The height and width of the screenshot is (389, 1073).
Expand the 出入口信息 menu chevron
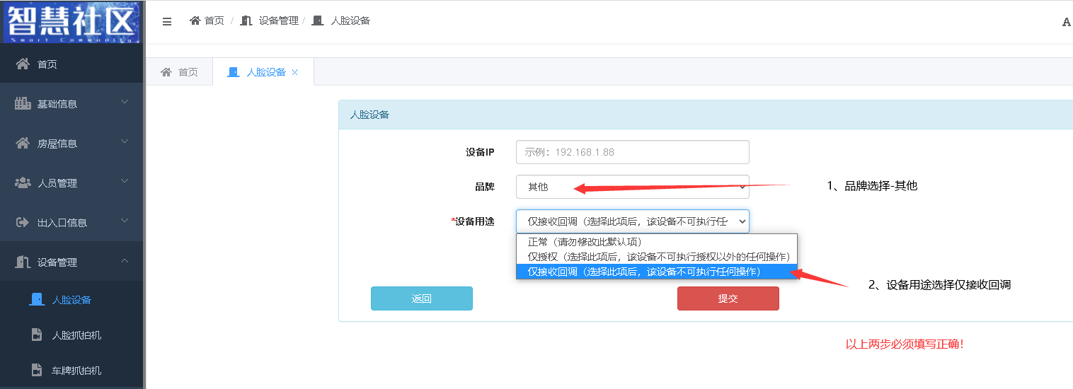tap(125, 222)
